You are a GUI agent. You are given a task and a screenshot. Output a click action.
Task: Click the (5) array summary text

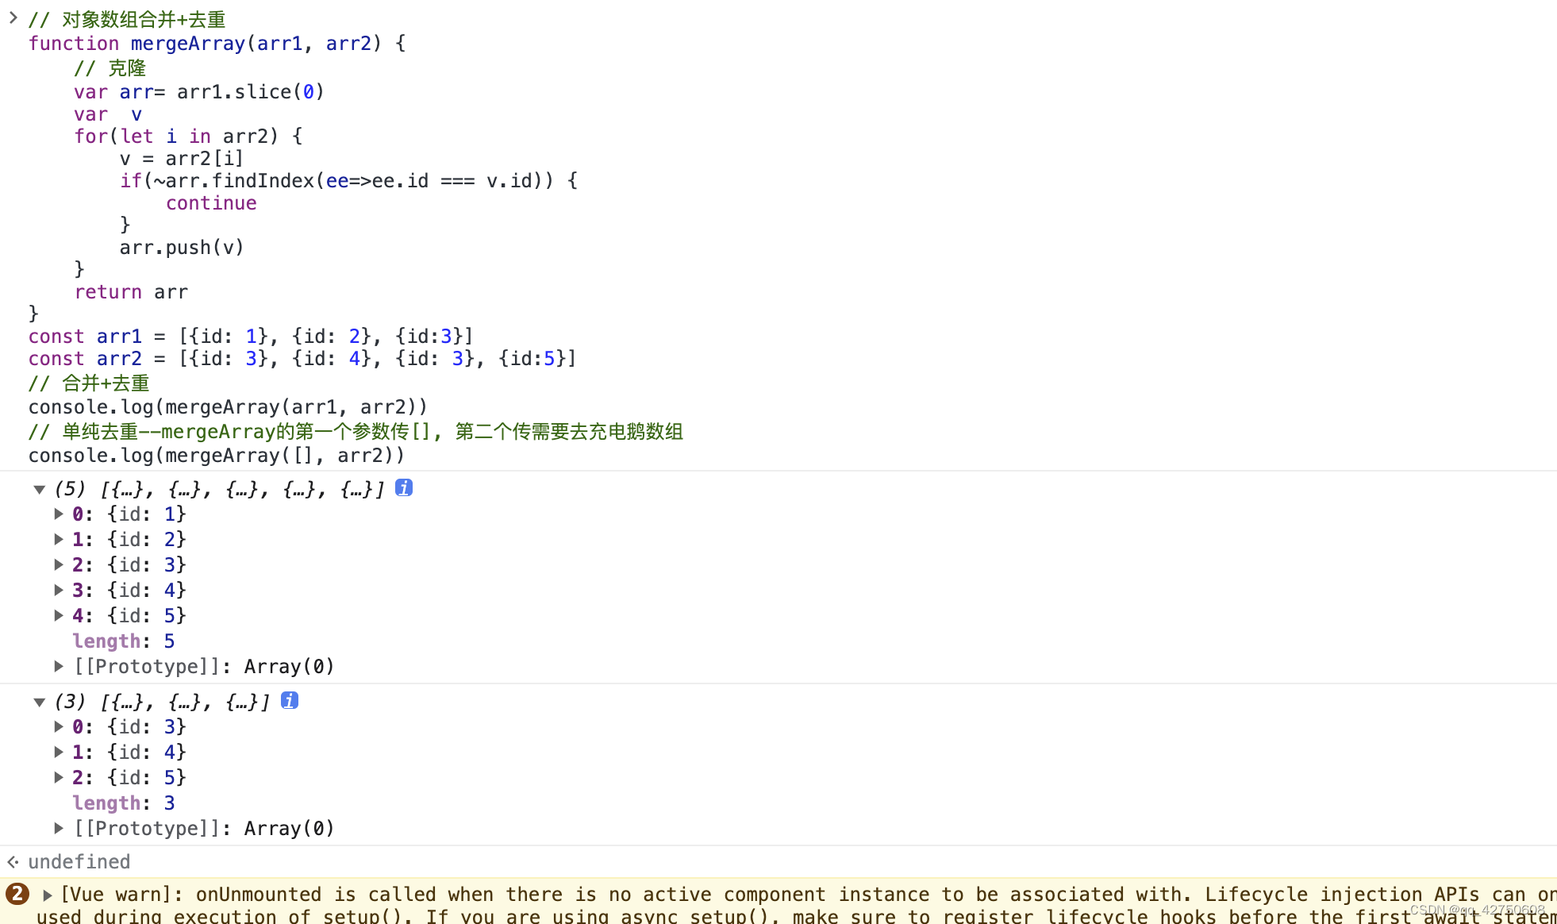tap(220, 489)
